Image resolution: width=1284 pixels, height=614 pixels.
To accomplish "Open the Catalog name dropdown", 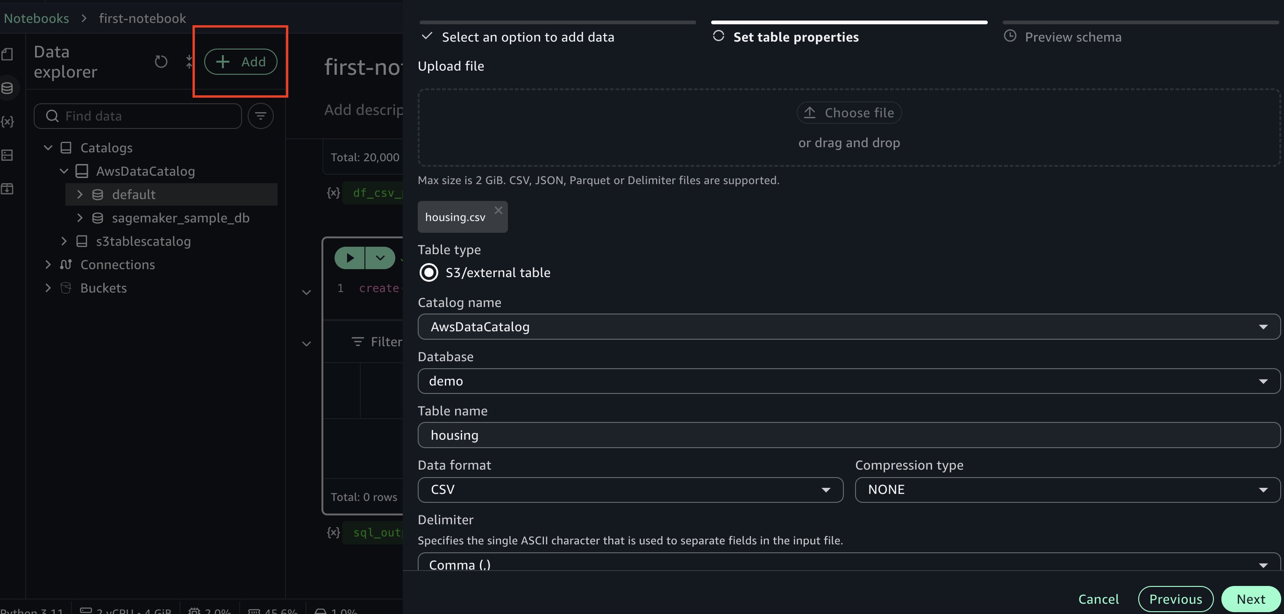I will [849, 327].
